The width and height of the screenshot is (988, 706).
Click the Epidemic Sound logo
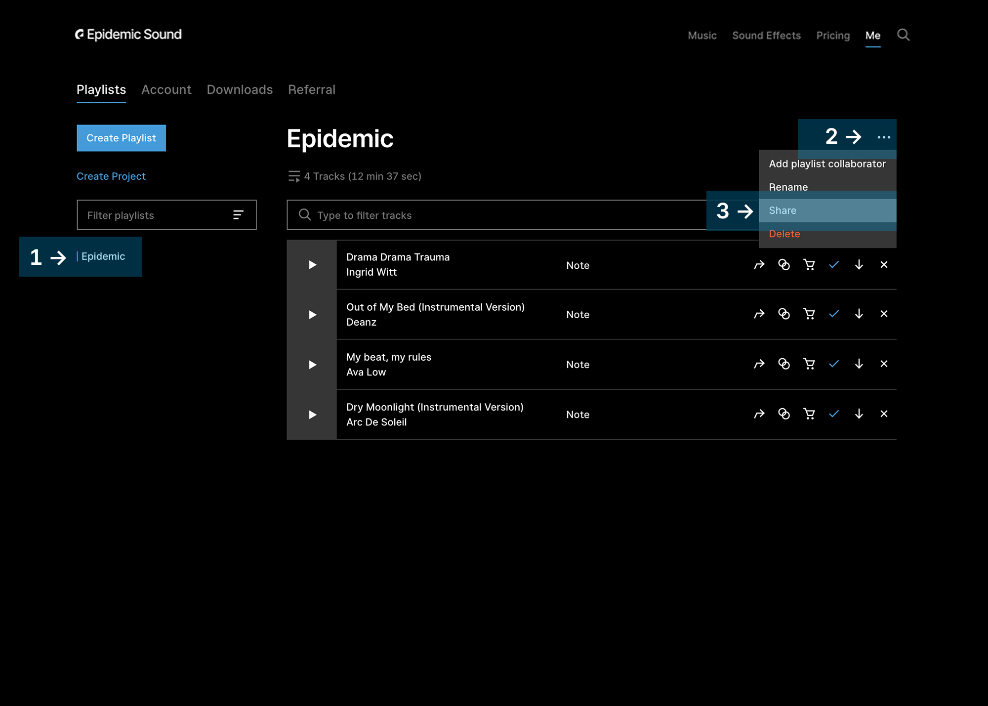click(128, 35)
